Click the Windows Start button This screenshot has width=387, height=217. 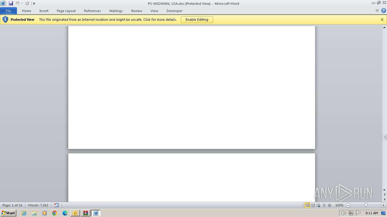8,213
